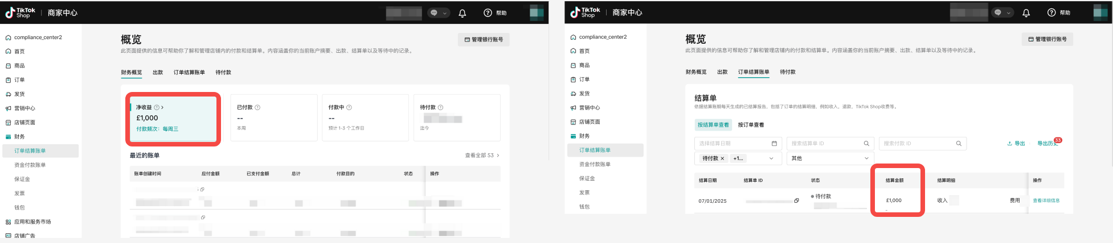Expand the 待付款 +1 status filter dropdown
1113x243 pixels.
click(x=771, y=158)
